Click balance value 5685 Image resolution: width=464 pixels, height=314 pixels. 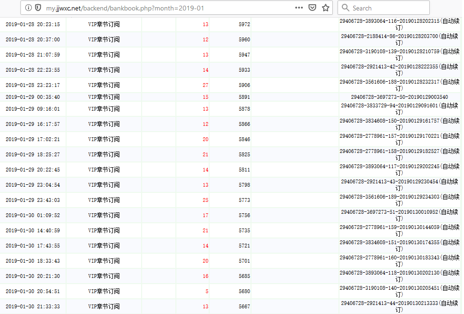(244, 276)
